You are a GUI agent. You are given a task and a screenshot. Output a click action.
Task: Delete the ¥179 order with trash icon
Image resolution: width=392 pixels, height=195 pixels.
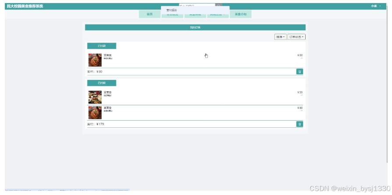pos(299,124)
